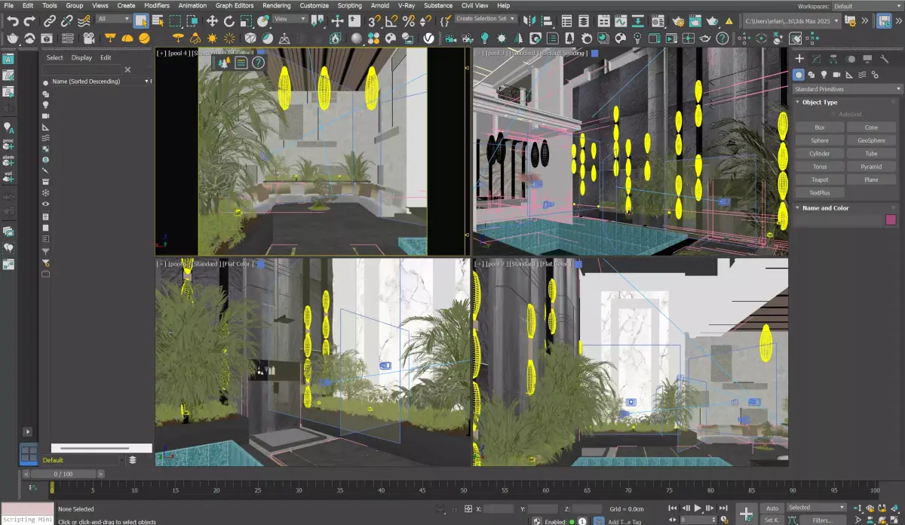Activate the Select and Scale tool
This screenshot has width=905, height=525.
point(247,21)
